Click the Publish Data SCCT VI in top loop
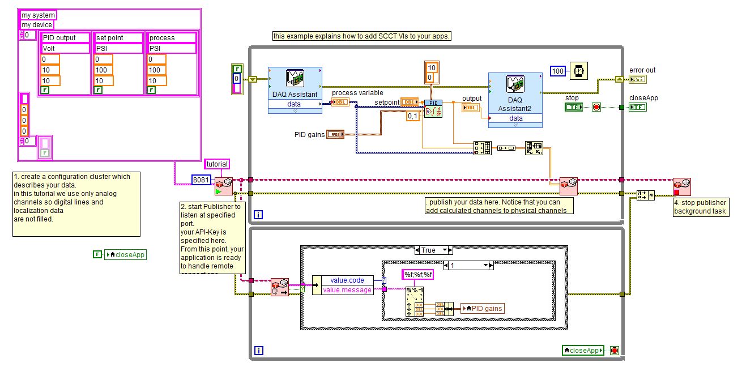The image size is (742, 371). pyautogui.click(x=568, y=187)
